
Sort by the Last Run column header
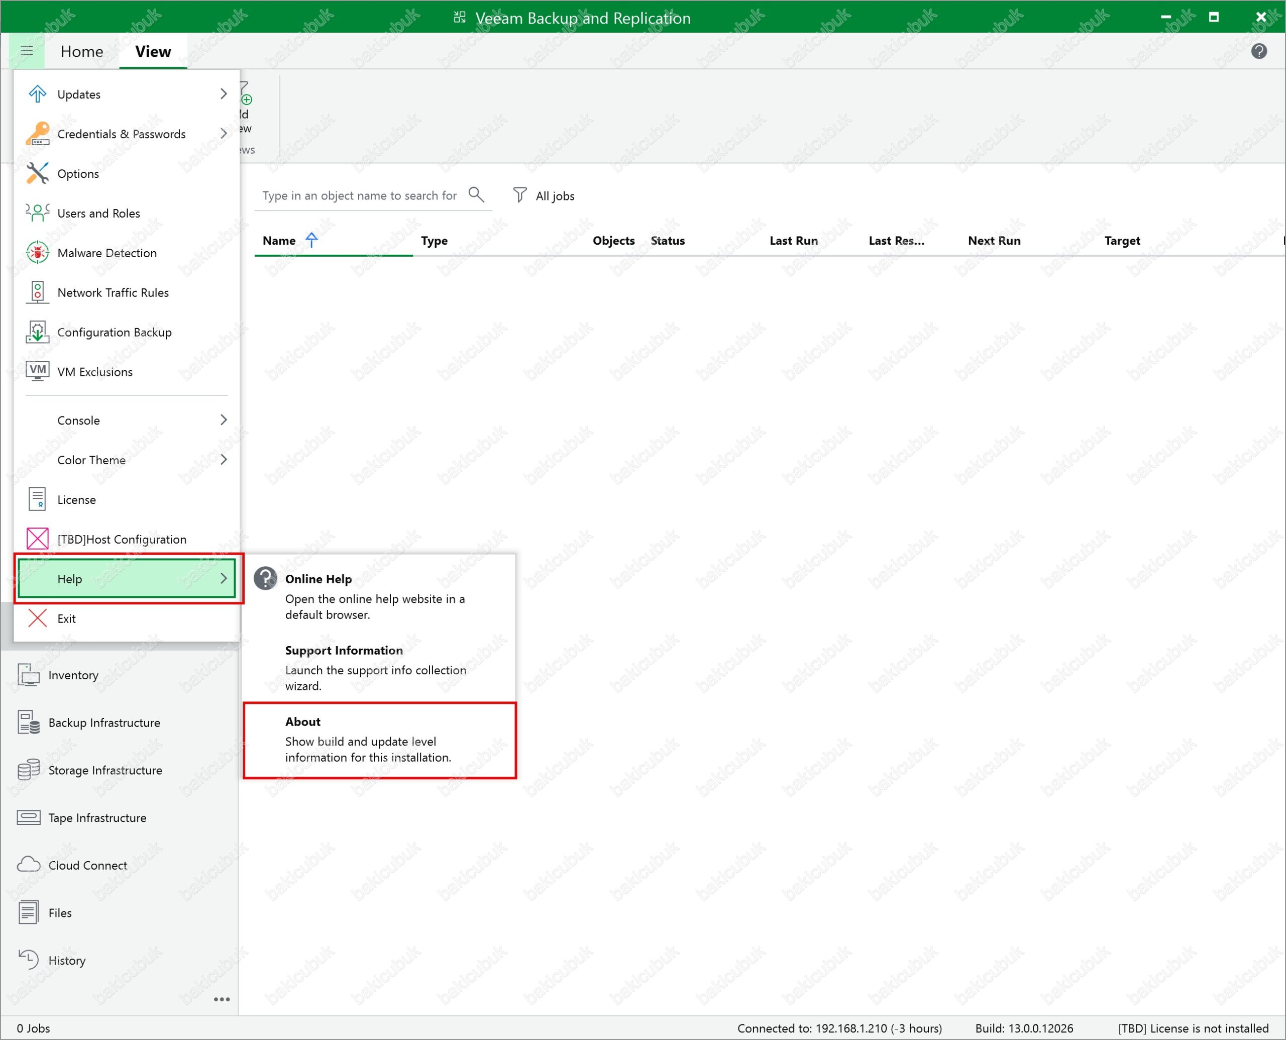794,240
